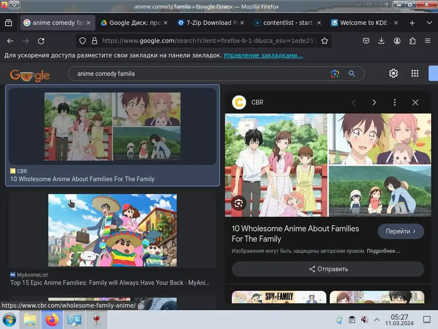Click the "10 Wholesome Anime About Families For The Family" heading in the preview panel
Image resolution: width=438 pixels, height=329 pixels.
295,233
